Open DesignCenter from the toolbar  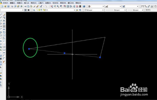[x=68, y=6]
